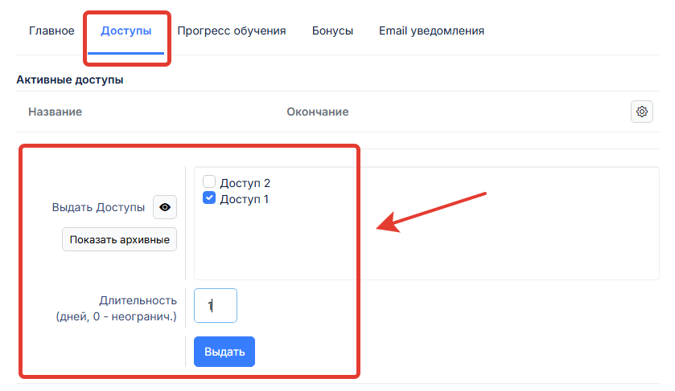Click the eye icon next to Выдать Доступы
Image resolution: width=675 pixels, height=391 pixels.
point(165,207)
